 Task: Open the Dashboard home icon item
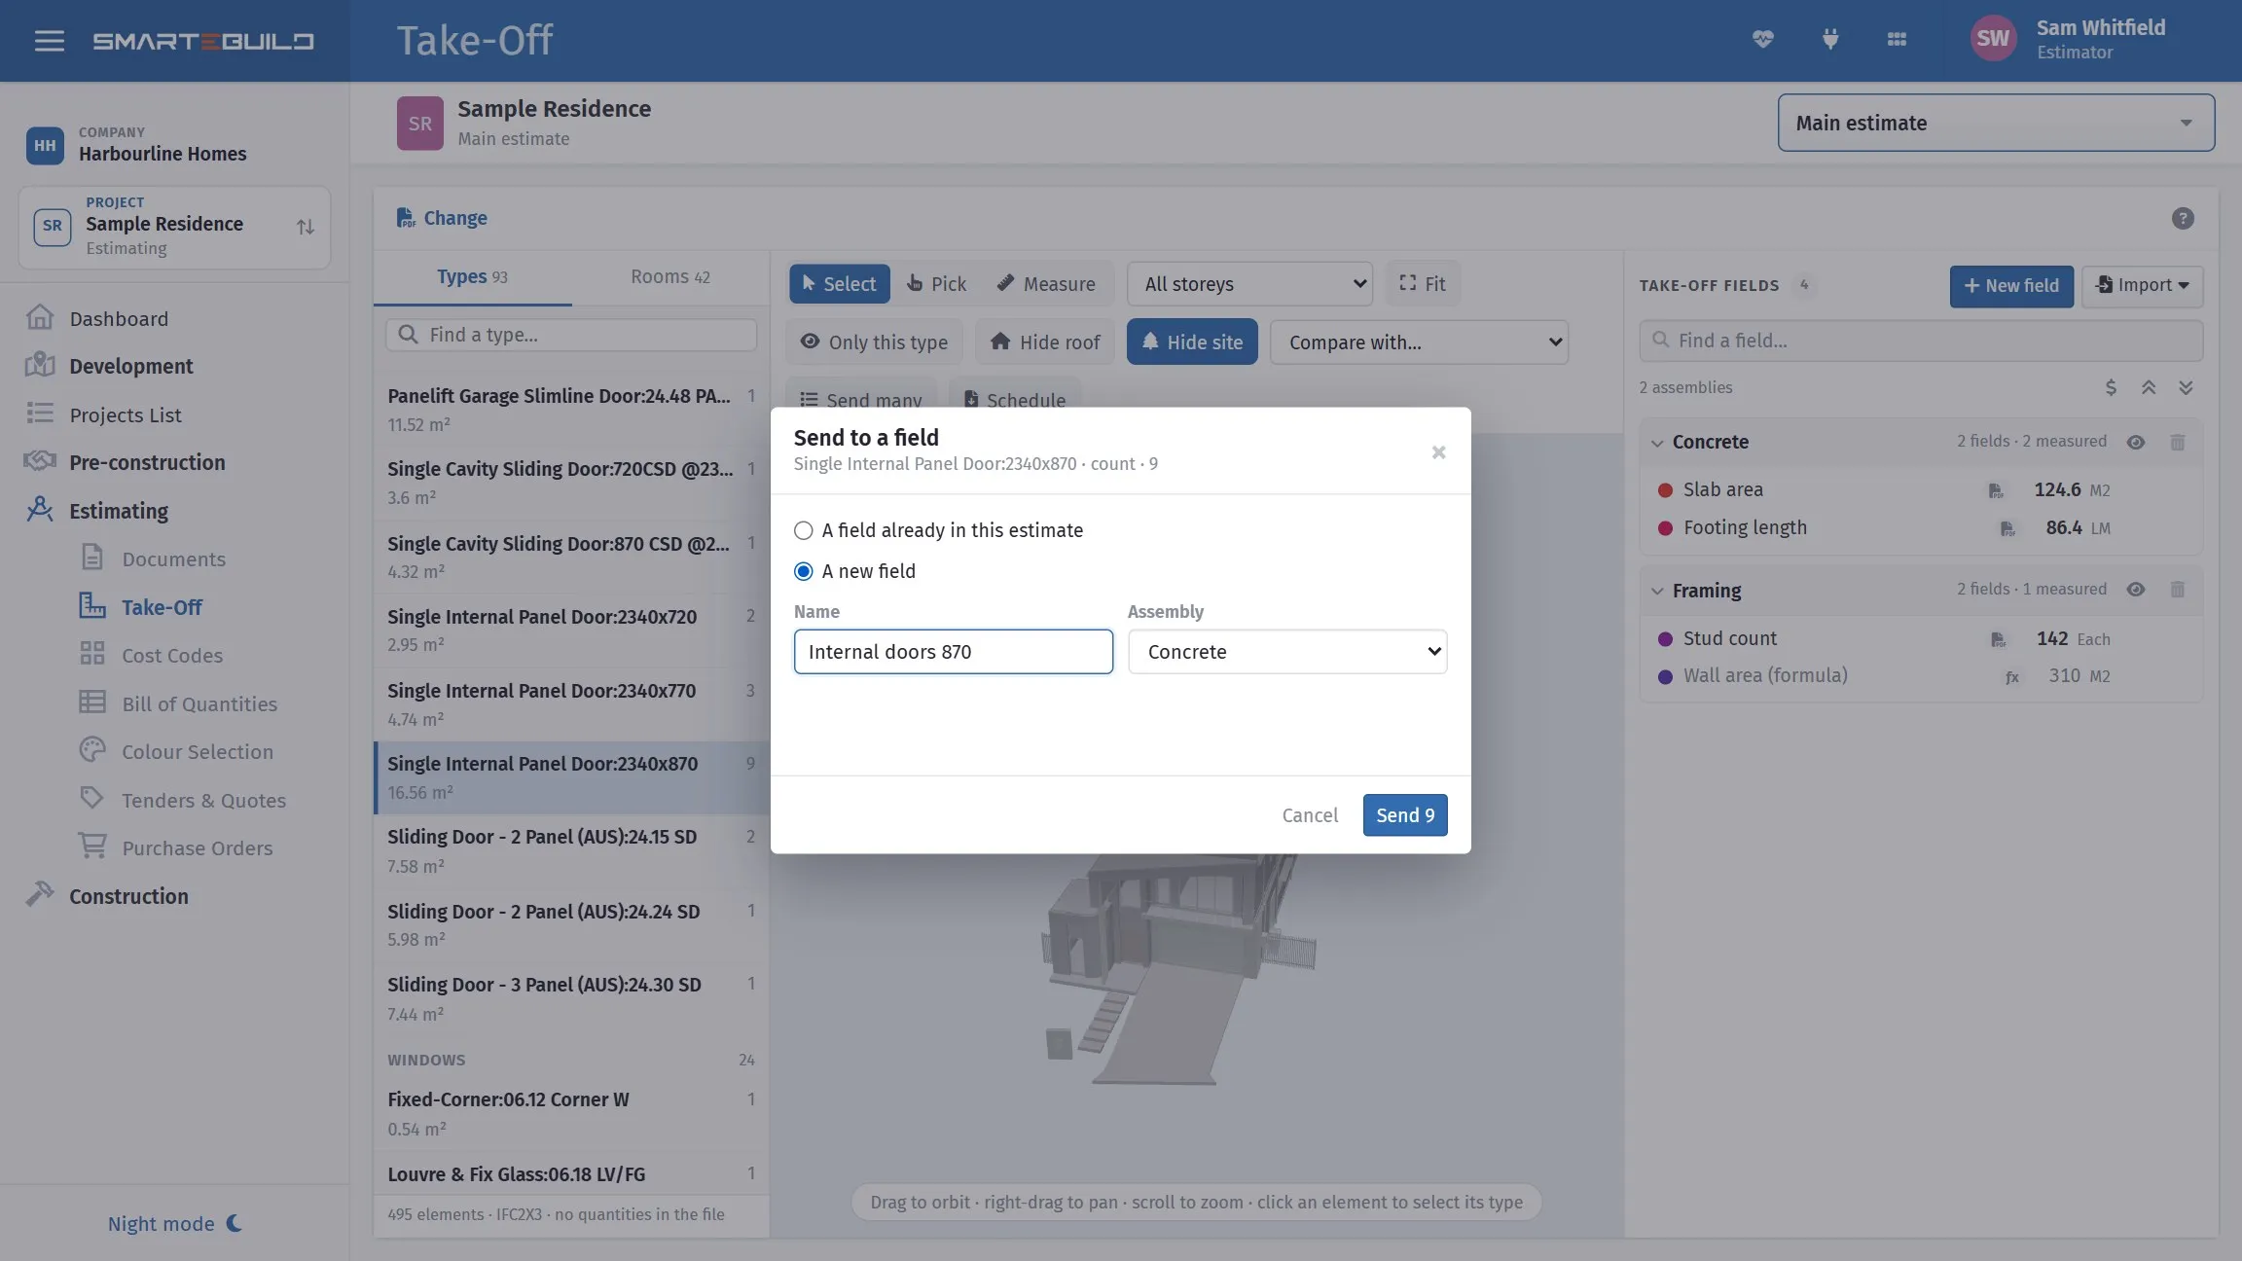(40, 318)
